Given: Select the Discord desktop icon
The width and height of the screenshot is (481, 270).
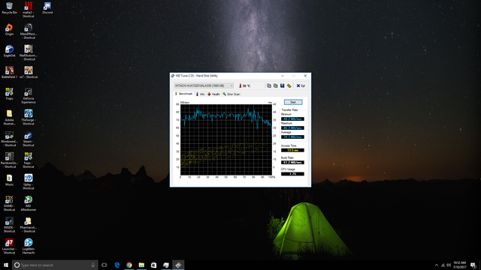Looking at the screenshot, I should tap(47, 8).
